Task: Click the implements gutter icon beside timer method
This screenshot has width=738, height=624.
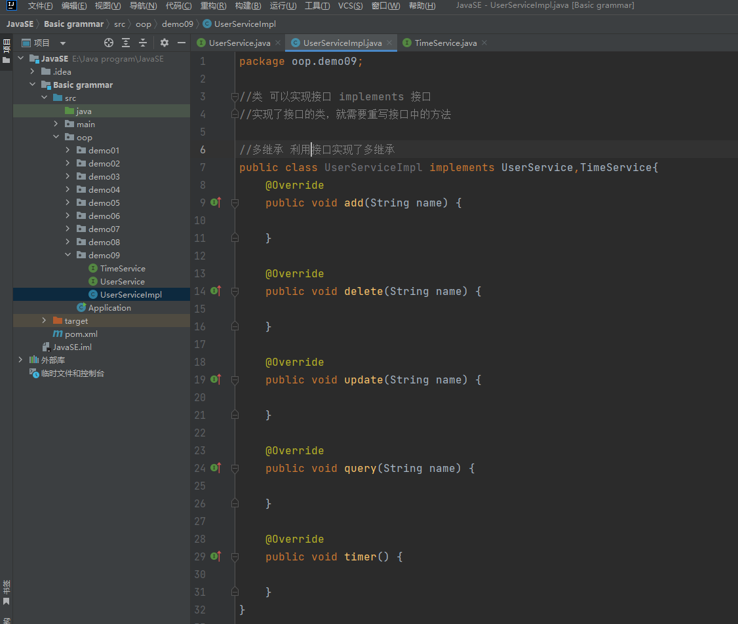Action: [x=216, y=556]
